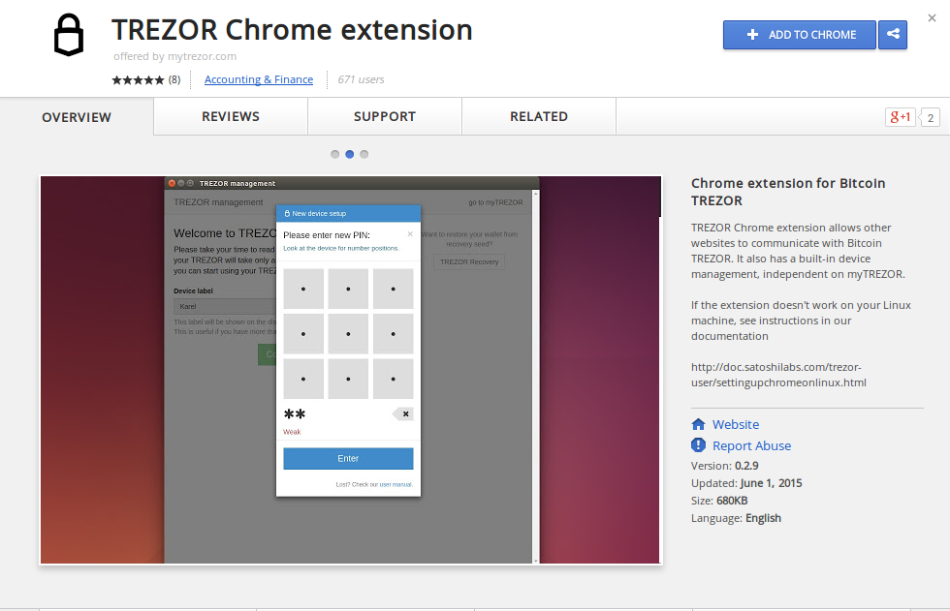Viewport: 950px width, 611px height.
Task: Click the home icon beside Website
Action: [x=699, y=424]
